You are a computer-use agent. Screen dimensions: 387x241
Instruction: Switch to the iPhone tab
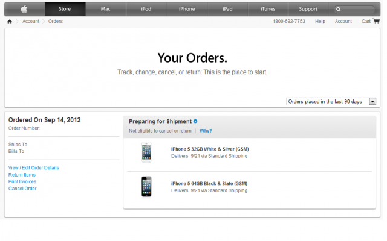[x=187, y=9]
